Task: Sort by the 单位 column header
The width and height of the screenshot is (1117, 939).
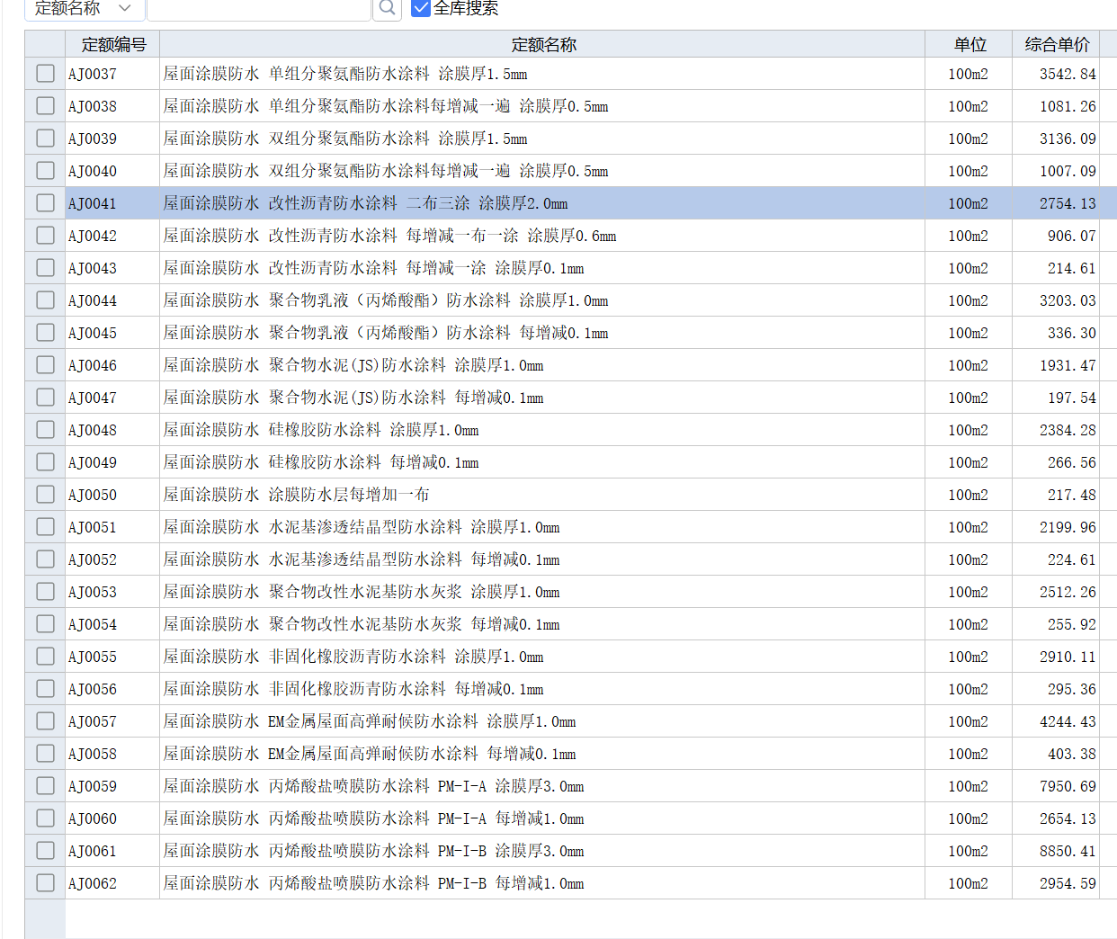Action: pyautogui.click(x=970, y=44)
